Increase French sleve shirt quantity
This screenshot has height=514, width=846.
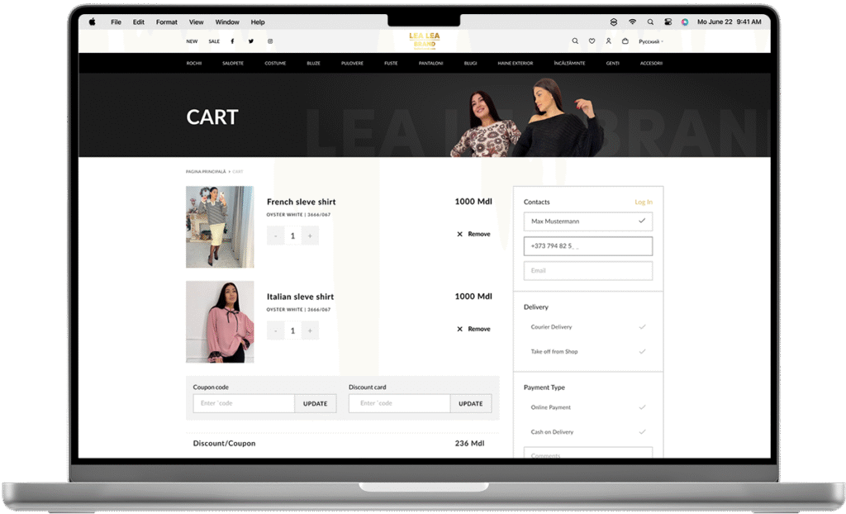[x=310, y=236]
